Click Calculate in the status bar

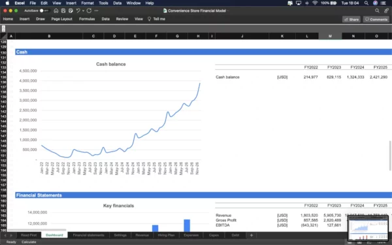coord(29,242)
